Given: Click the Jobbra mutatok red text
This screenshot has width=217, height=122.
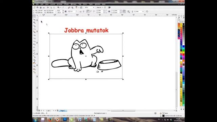Looking at the screenshot, I should click(x=86, y=30).
